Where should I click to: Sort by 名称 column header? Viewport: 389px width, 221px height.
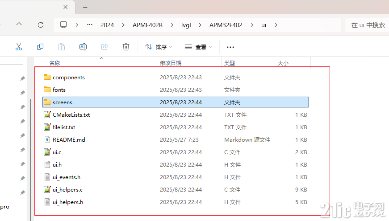pos(54,63)
